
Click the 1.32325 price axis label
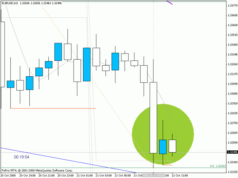[x=233, y=172]
